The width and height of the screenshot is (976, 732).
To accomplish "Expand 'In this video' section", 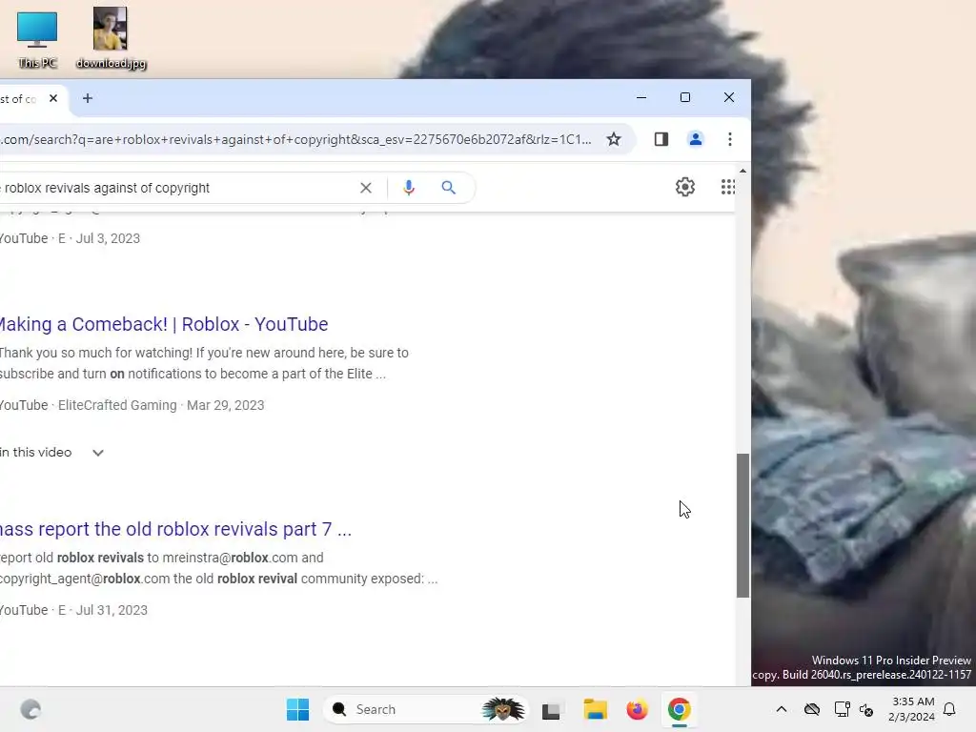I will point(51,453).
